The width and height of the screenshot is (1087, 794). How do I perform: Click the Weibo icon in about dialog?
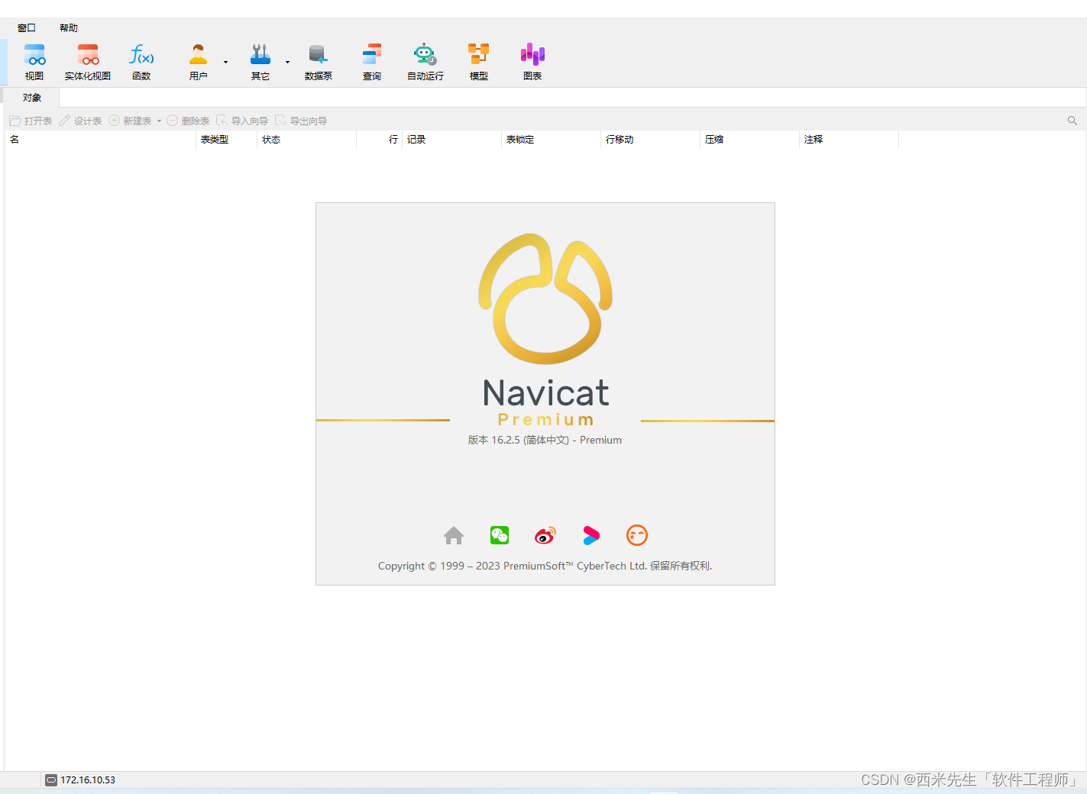click(545, 535)
